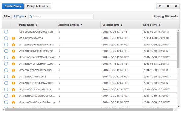181x113 pixels.
Task: Click the AmazonEC2RoleforDataPipe policy box icon
Action: click(x=14, y=96)
